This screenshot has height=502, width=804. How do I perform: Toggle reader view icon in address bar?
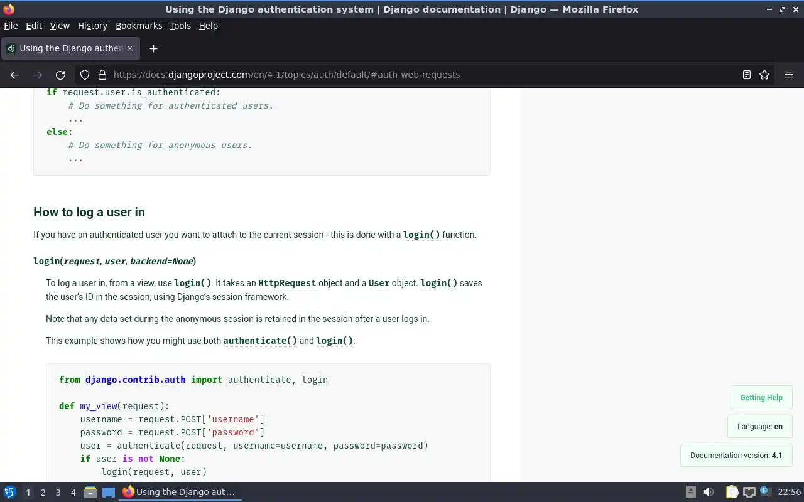[747, 75]
